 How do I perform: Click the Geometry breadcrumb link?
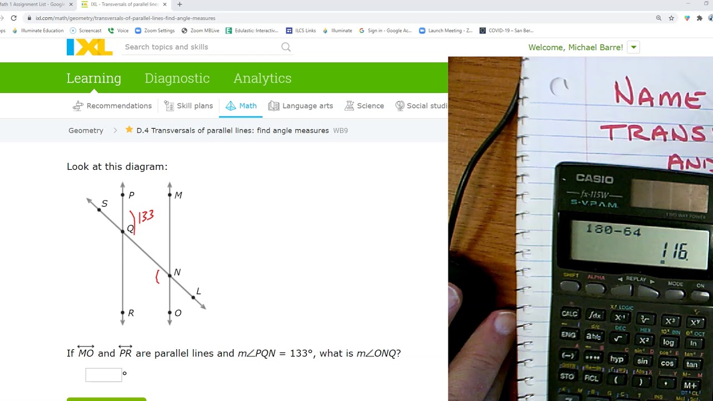click(x=86, y=130)
